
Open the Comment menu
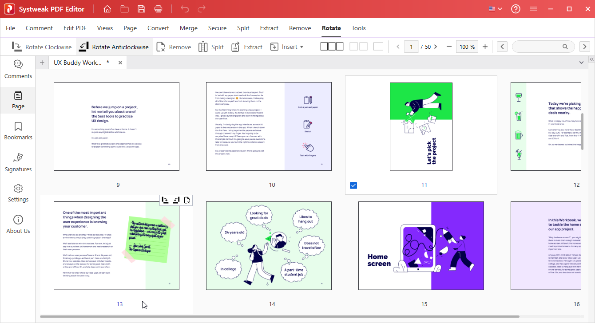pos(39,28)
